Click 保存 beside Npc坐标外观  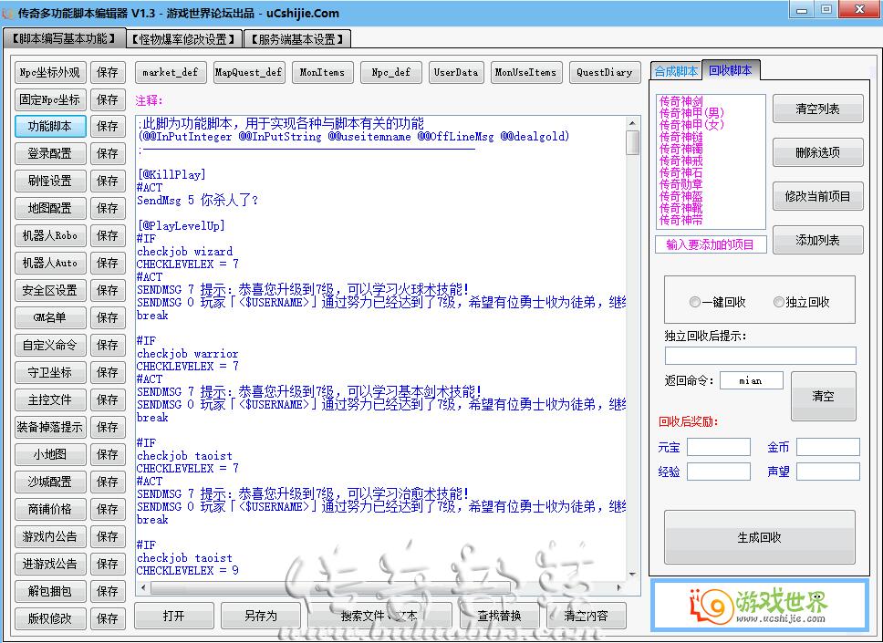[108, 72]
